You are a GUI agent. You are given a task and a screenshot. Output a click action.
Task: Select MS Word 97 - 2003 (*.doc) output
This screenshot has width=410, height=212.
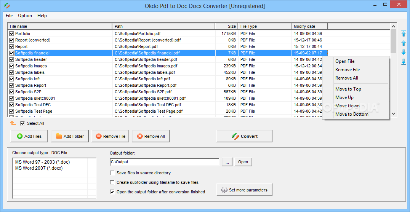pyautogui.click(x=43, y=162)
